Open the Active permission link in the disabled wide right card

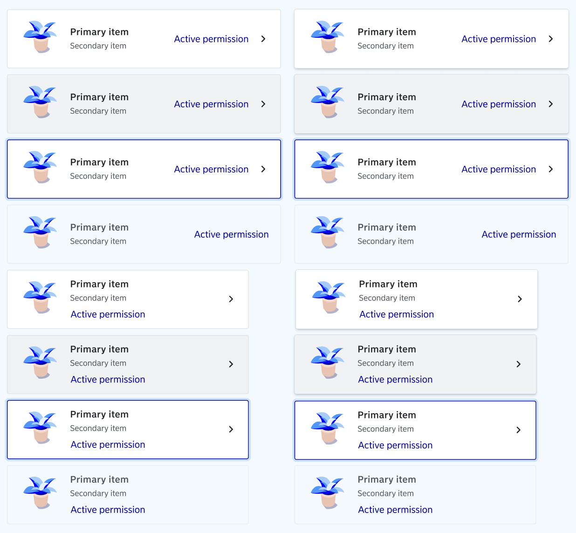tap(519, 234)
